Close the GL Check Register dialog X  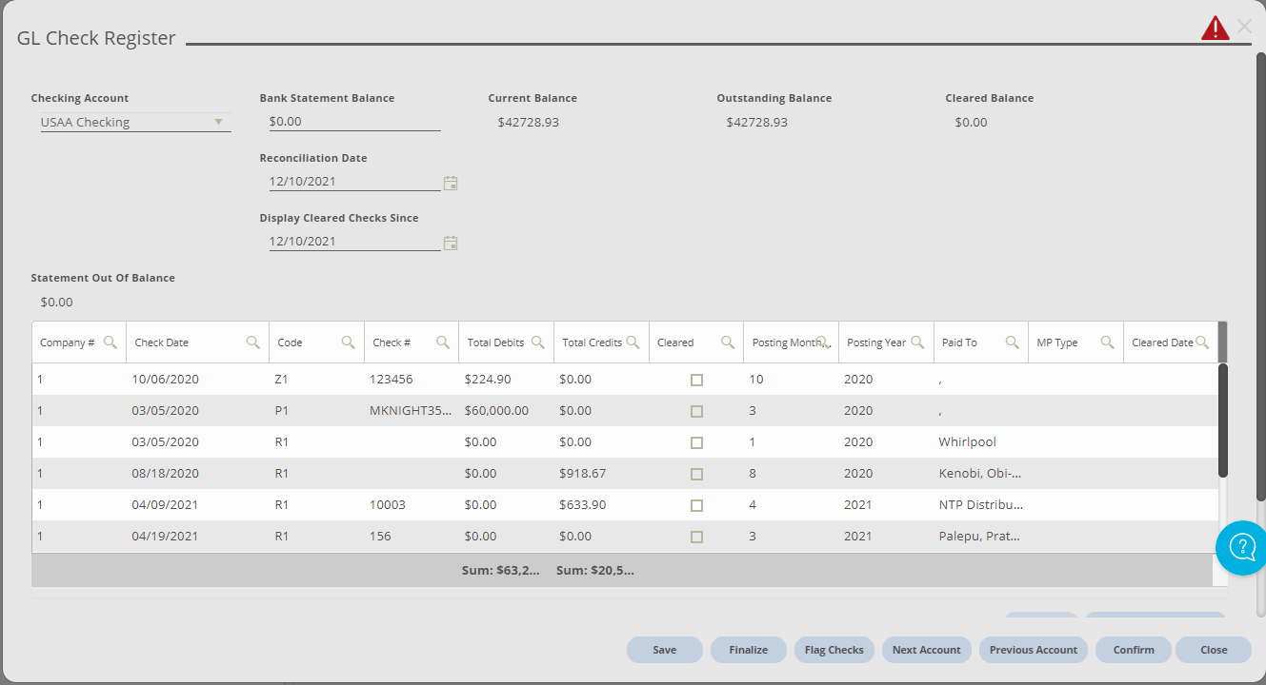click(1244, 27)
